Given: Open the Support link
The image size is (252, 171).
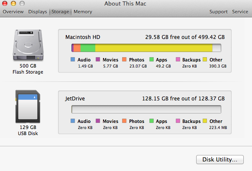Looking at the screenshot, I should pos(219,12).
